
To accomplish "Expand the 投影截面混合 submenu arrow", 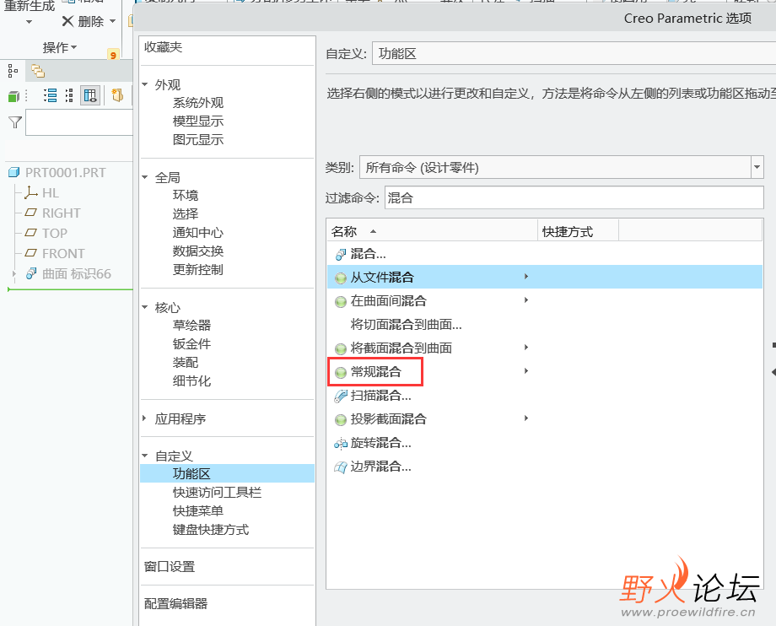I will click(x=526, y=418).
